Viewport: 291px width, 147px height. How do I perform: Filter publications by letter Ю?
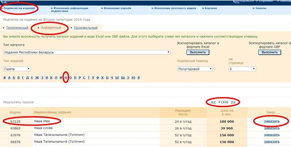(134, 77)
